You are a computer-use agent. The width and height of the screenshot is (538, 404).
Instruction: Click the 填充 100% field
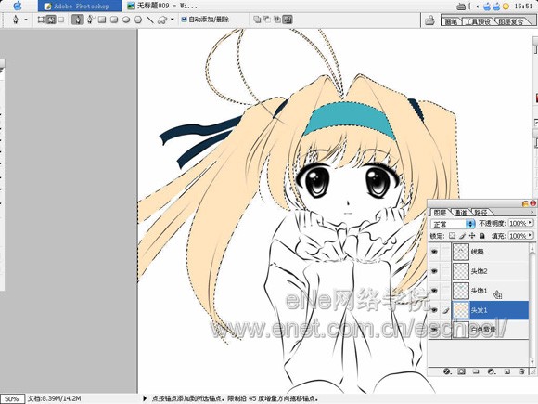pyautogui.click(x=518, y=236)
